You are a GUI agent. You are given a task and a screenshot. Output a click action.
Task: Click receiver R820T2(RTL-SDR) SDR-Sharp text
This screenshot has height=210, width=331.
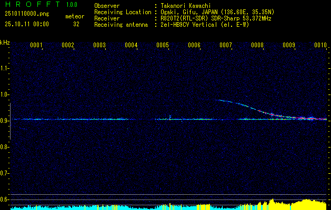(216, 18)
